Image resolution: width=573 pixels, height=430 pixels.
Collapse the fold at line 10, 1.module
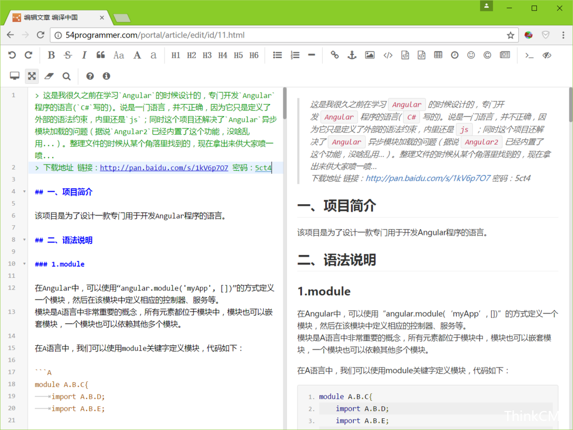tap(24, 264)
